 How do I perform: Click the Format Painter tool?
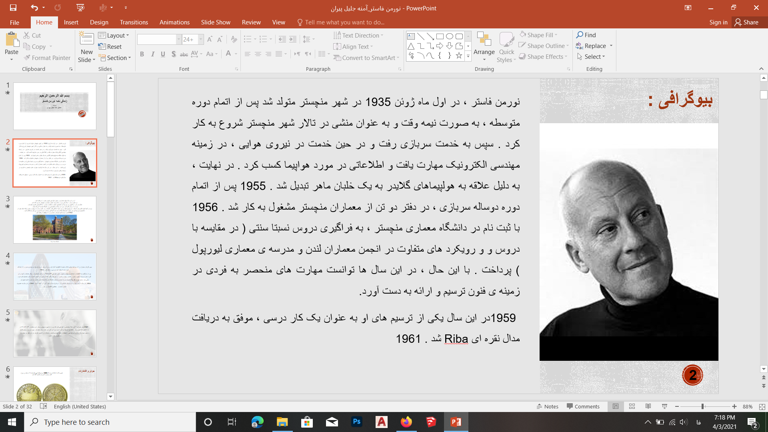(47, 58)
